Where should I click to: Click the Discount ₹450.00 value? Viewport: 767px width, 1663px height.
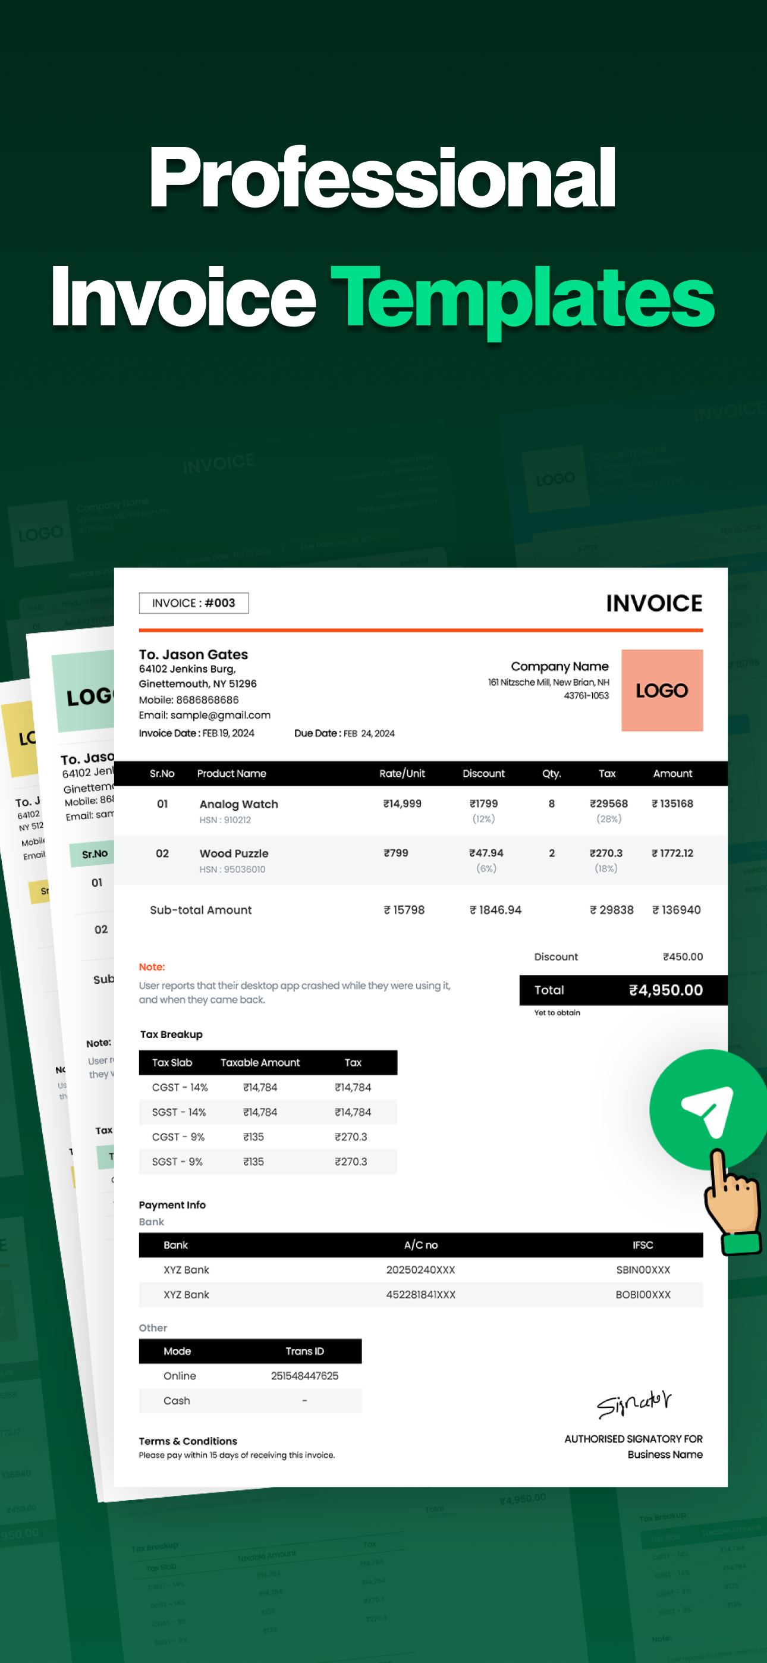coord(683,956)
